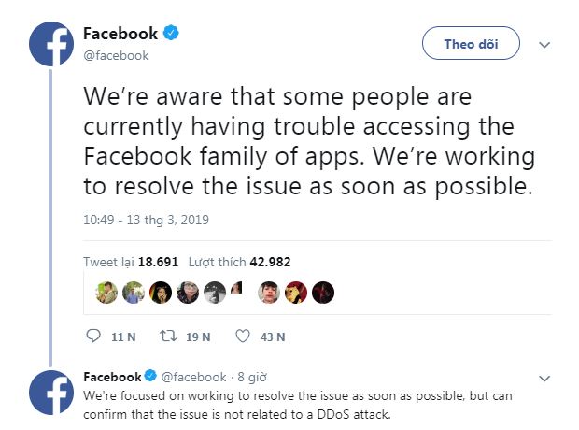Open the tweet timestamp 10:49 - 13 thg 3, 2019

pos(147,220)
